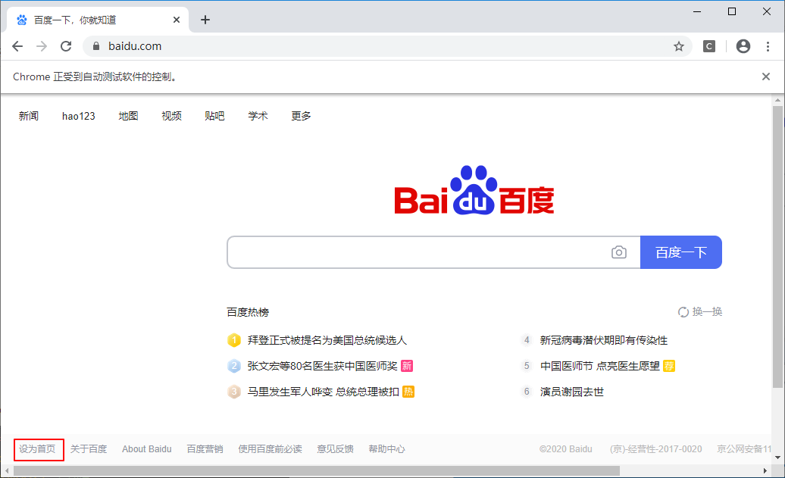Viewport: 785px width, 478px height.
Task: Open the 视频 nav link
Action: (171, 116)
